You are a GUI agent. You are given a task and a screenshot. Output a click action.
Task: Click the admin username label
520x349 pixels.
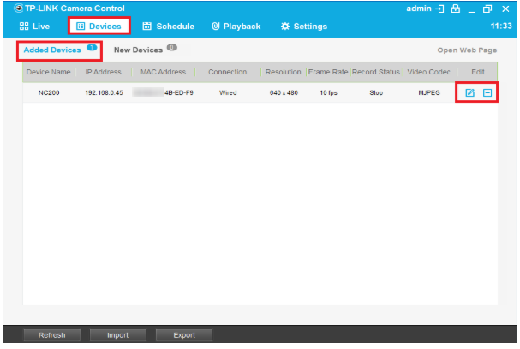pos(419,9)
